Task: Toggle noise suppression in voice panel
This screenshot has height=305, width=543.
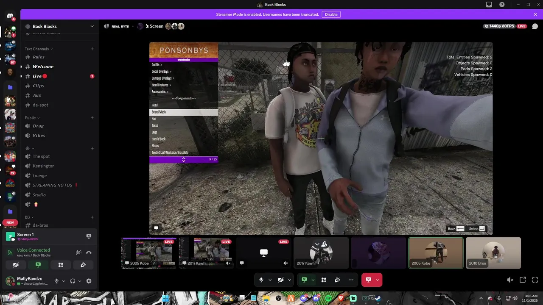Action: (78, 252)
